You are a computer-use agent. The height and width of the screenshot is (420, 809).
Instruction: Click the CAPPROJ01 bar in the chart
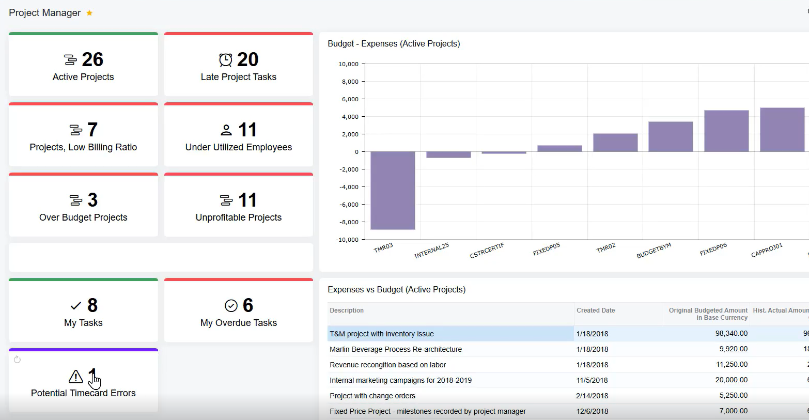[782, 130]
